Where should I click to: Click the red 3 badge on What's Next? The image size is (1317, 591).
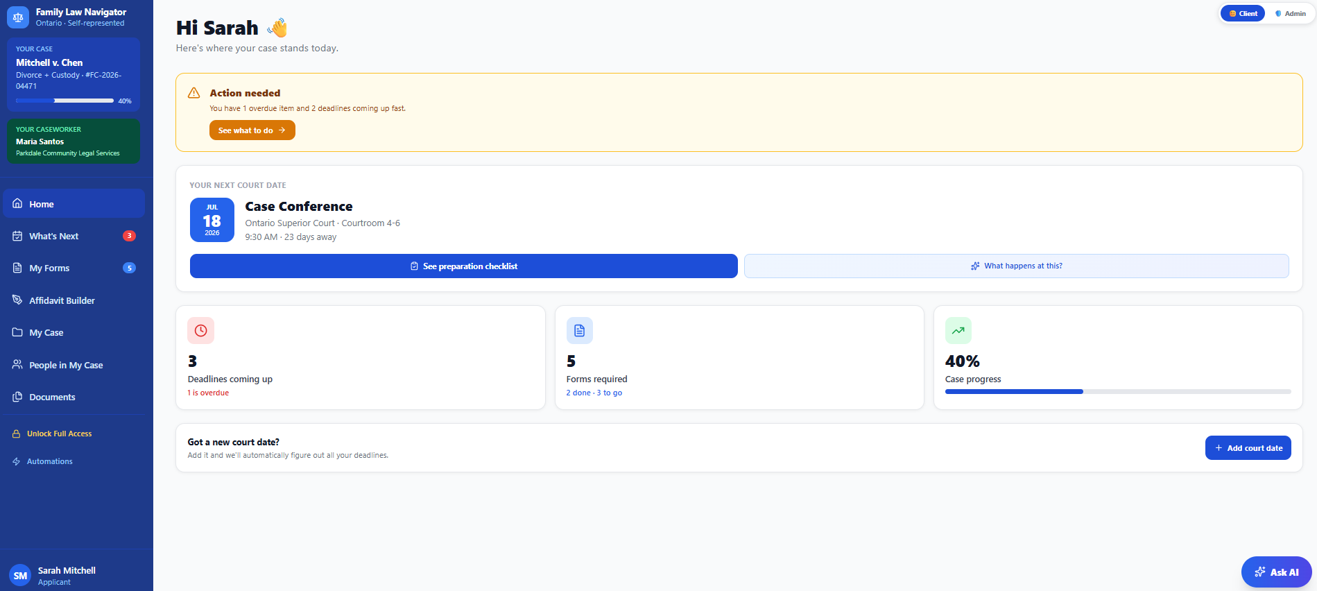click(x=129, y=236)
